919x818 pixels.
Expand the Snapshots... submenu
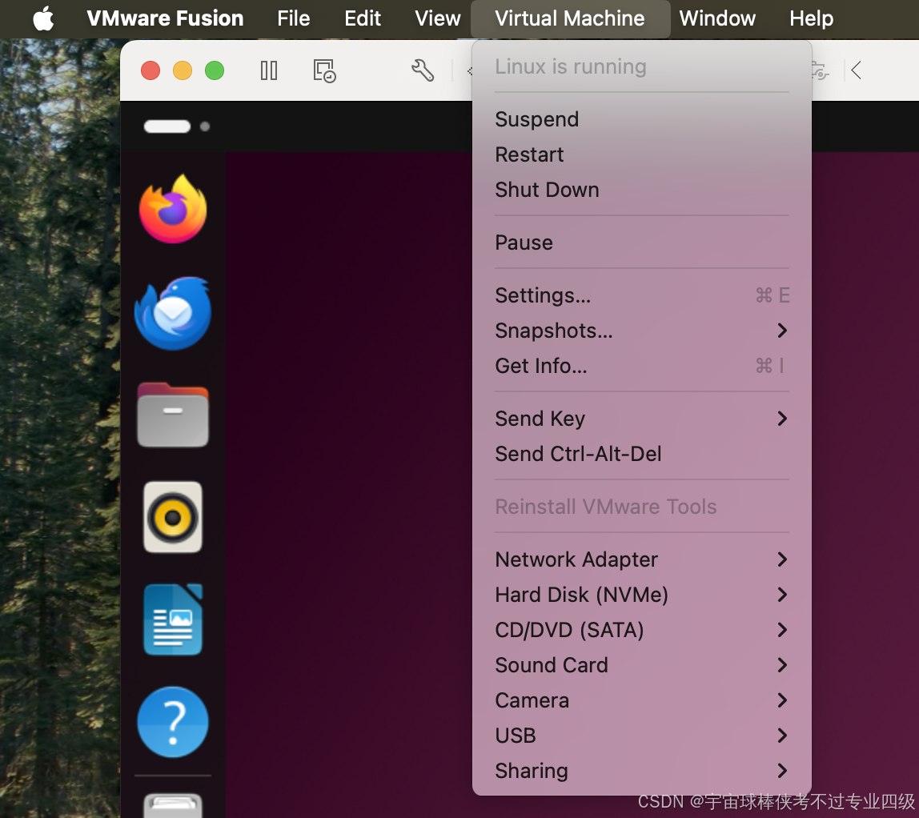tap(642, 331)
